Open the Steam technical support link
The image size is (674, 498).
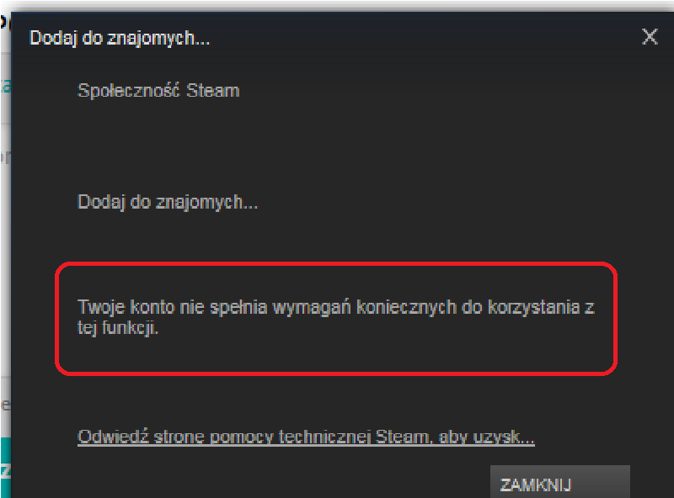click(306, 437)
